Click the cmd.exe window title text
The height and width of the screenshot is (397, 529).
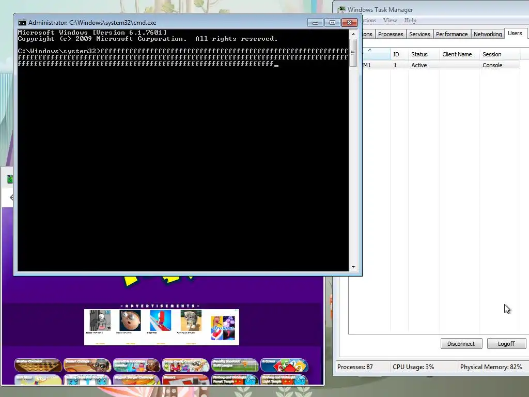(92, 23)
